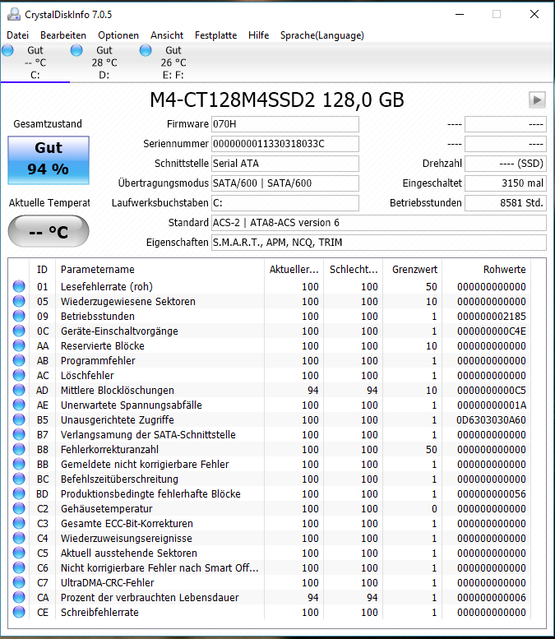Click the Gut 94 % health status button

pos(49,160)
